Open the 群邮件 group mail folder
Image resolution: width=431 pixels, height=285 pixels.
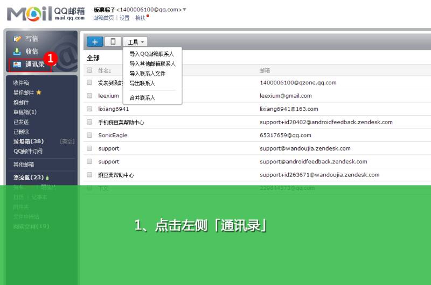(x=21, y=102)
